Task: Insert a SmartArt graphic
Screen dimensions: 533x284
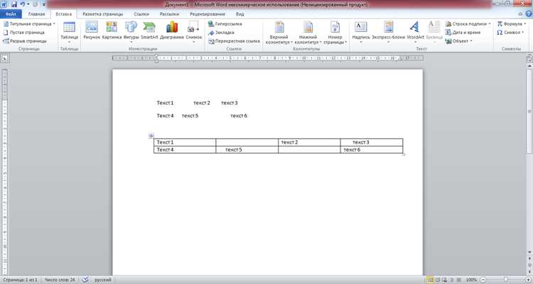Action: tap(149, 31)
